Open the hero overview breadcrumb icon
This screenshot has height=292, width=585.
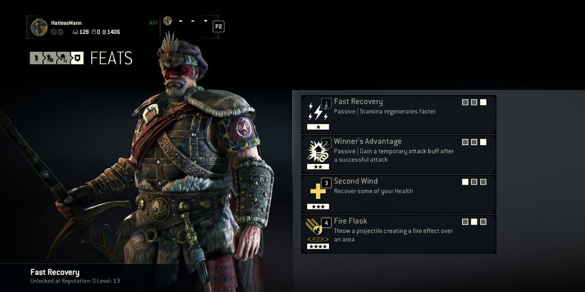tap(36, 58)
